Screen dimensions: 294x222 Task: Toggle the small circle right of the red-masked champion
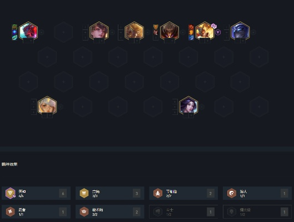pyautogui.click(x=42, y=32)
